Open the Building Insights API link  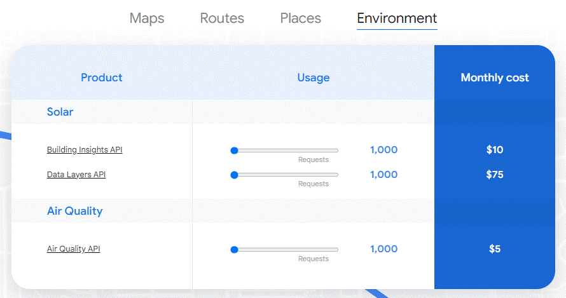coord(85,149)
